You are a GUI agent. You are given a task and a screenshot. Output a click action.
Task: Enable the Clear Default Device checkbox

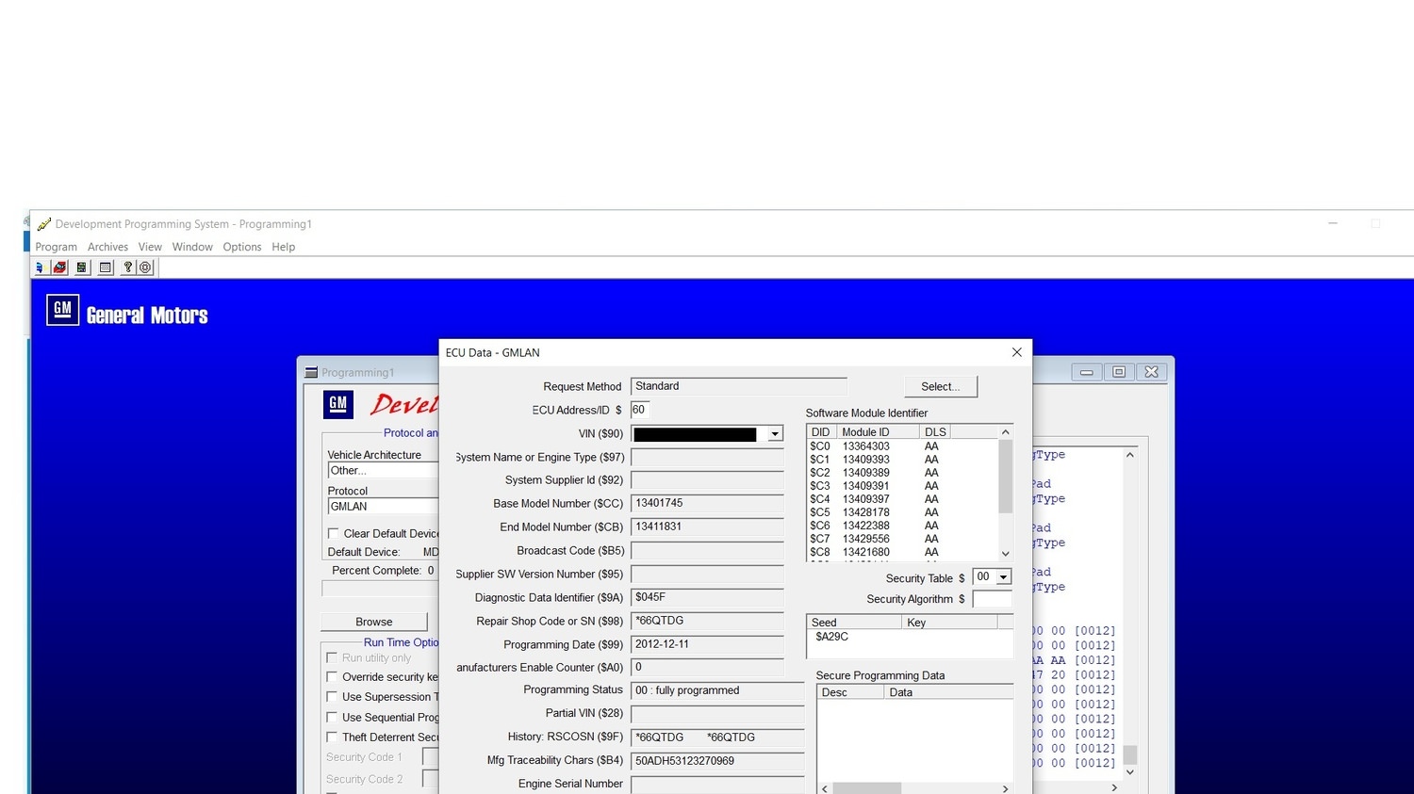click(333, 533)
